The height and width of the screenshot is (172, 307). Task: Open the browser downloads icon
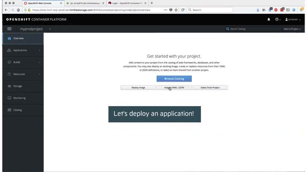pyautogui.click(x=258, y=10)
